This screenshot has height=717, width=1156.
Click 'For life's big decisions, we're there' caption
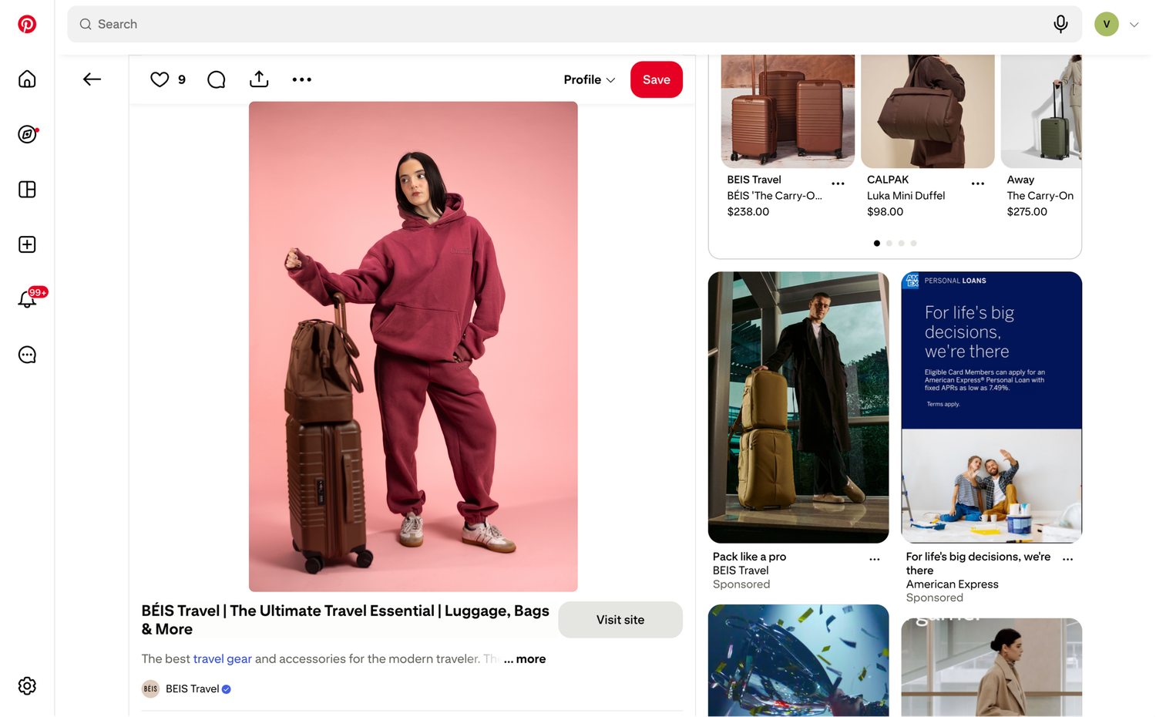pos(979,564)
